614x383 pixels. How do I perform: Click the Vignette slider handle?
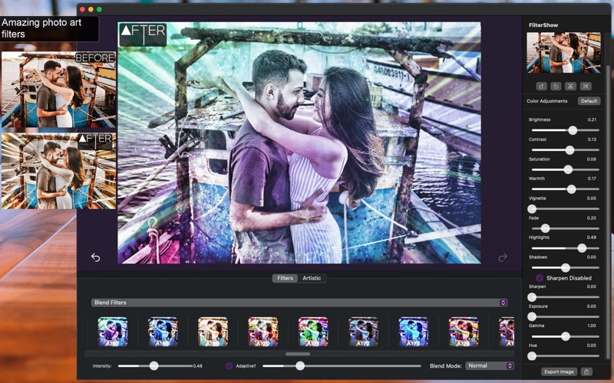click(x=532, y=209)
